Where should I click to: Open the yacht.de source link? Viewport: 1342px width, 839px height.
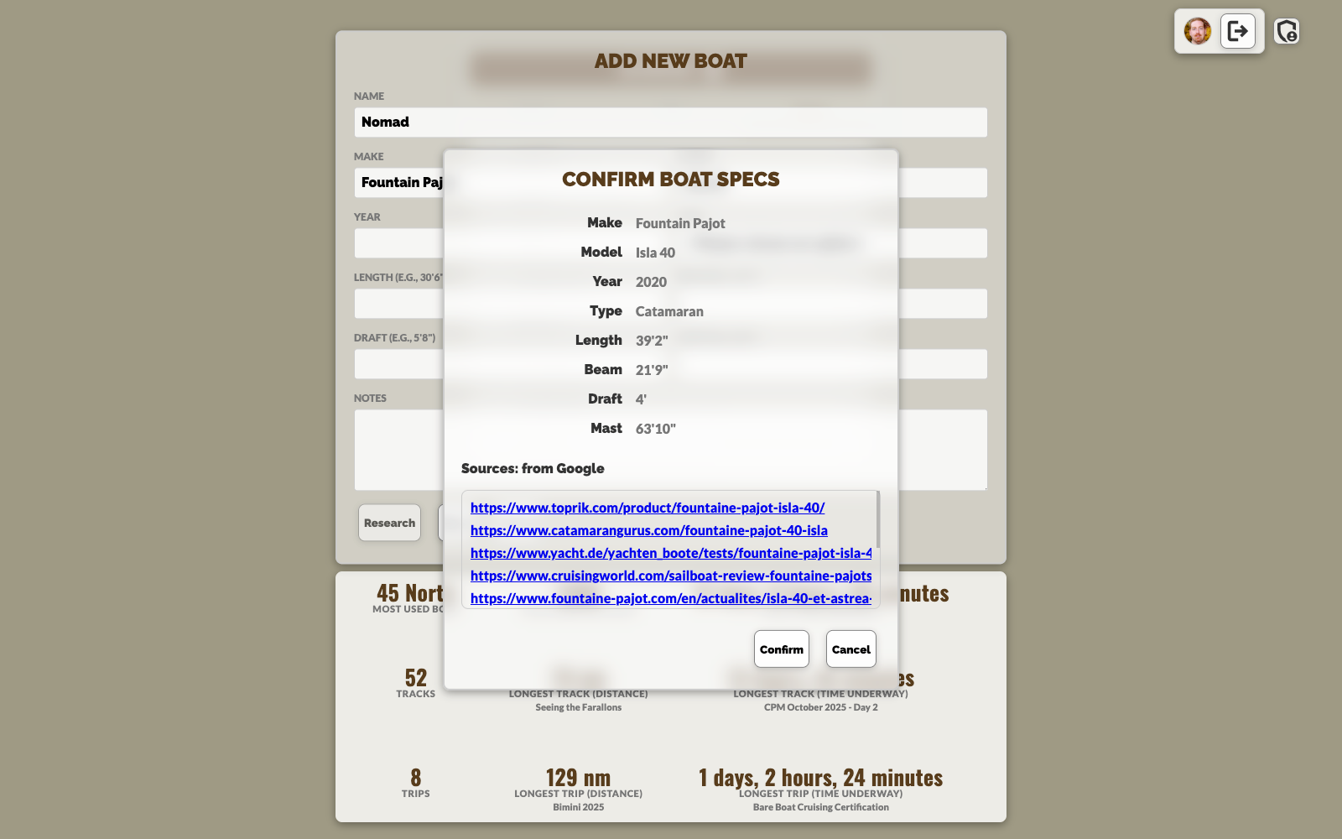click(x=671, y=553)
